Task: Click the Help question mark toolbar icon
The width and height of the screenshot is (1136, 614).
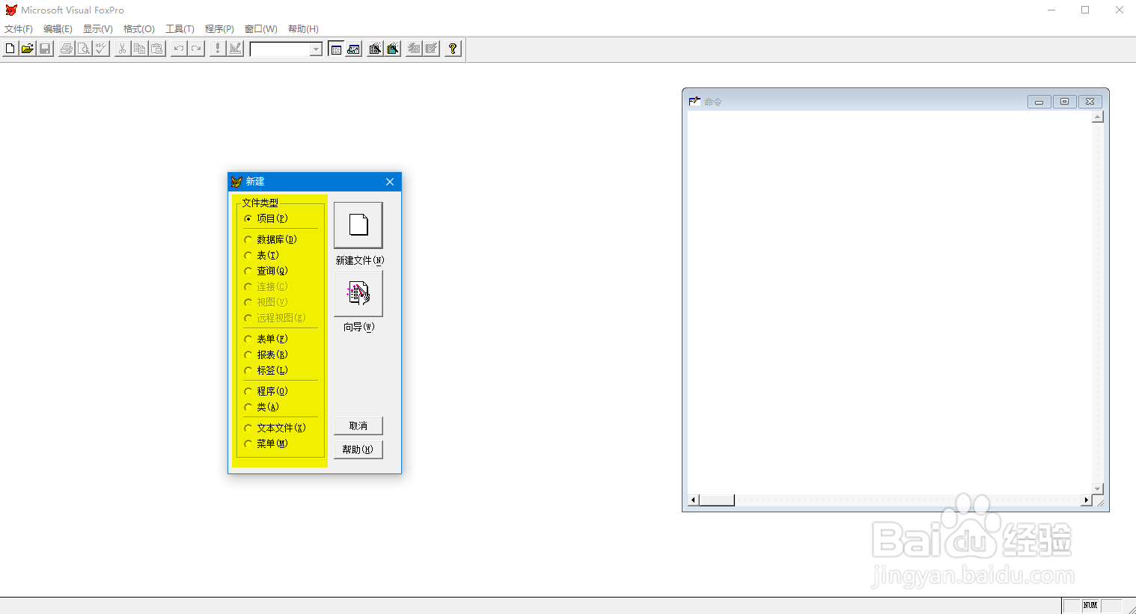Action: click(453, 49)
